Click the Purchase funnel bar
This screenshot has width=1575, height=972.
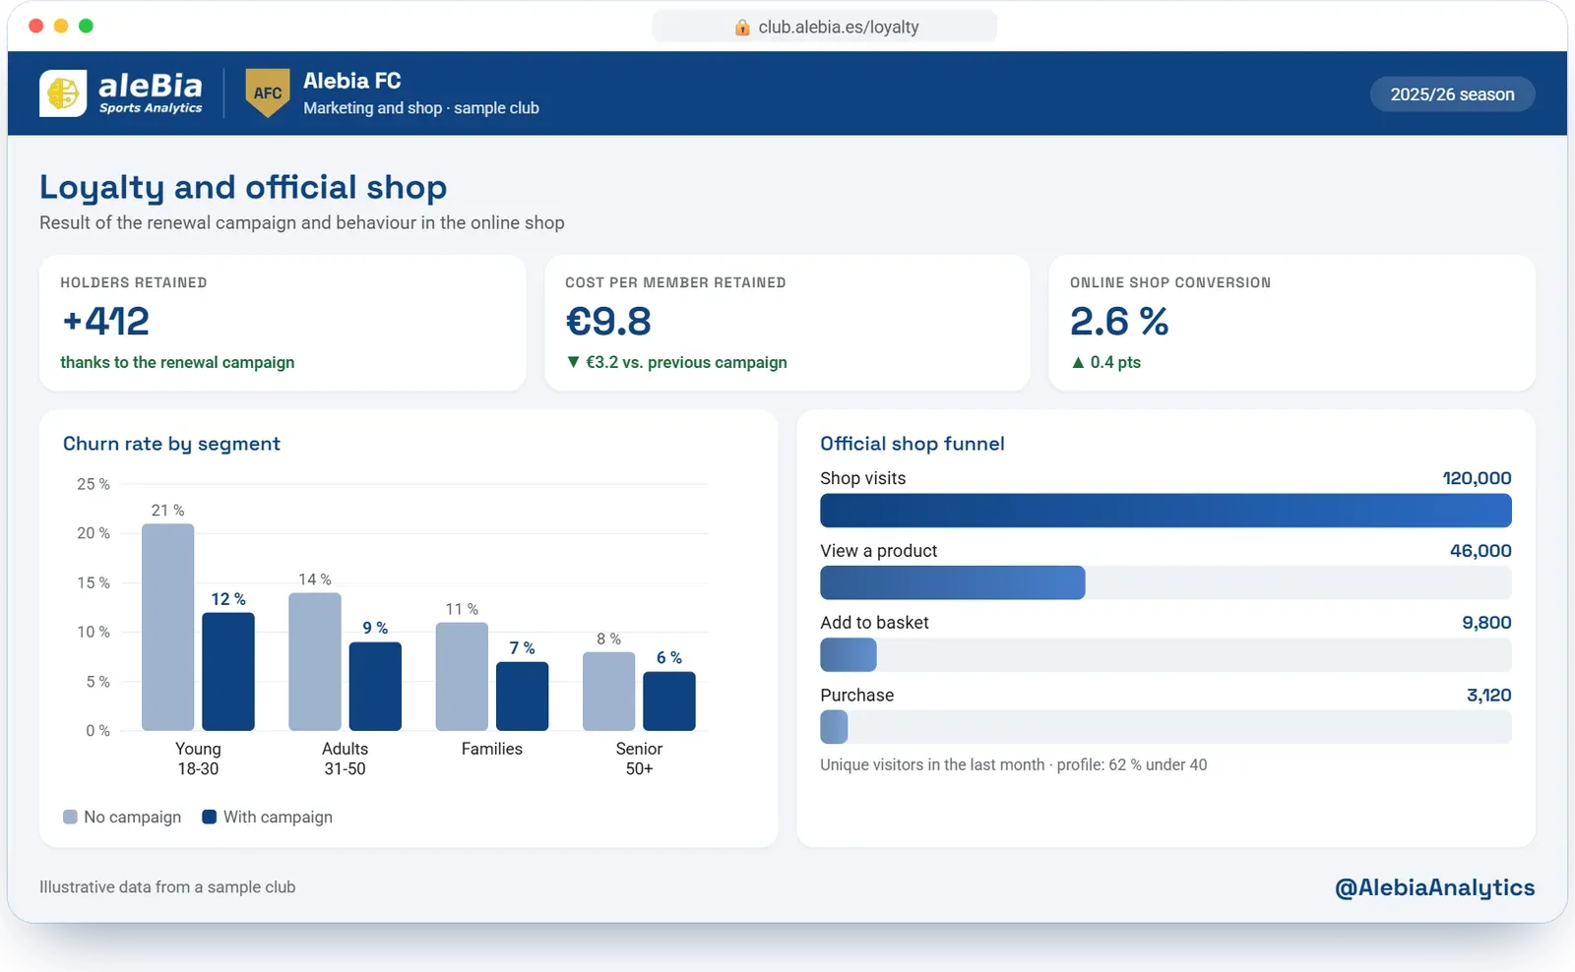(834, 727)
